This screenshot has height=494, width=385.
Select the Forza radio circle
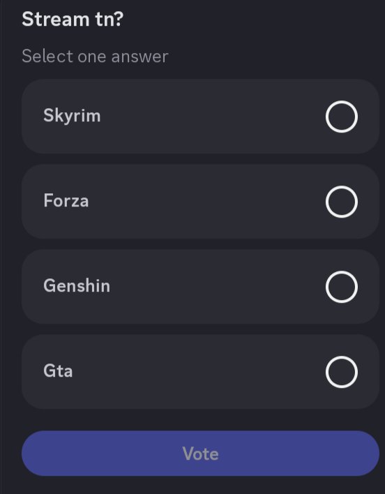[342, 202]
